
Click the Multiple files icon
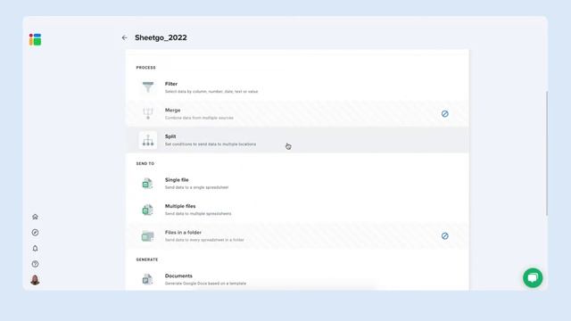pos(147,210)
